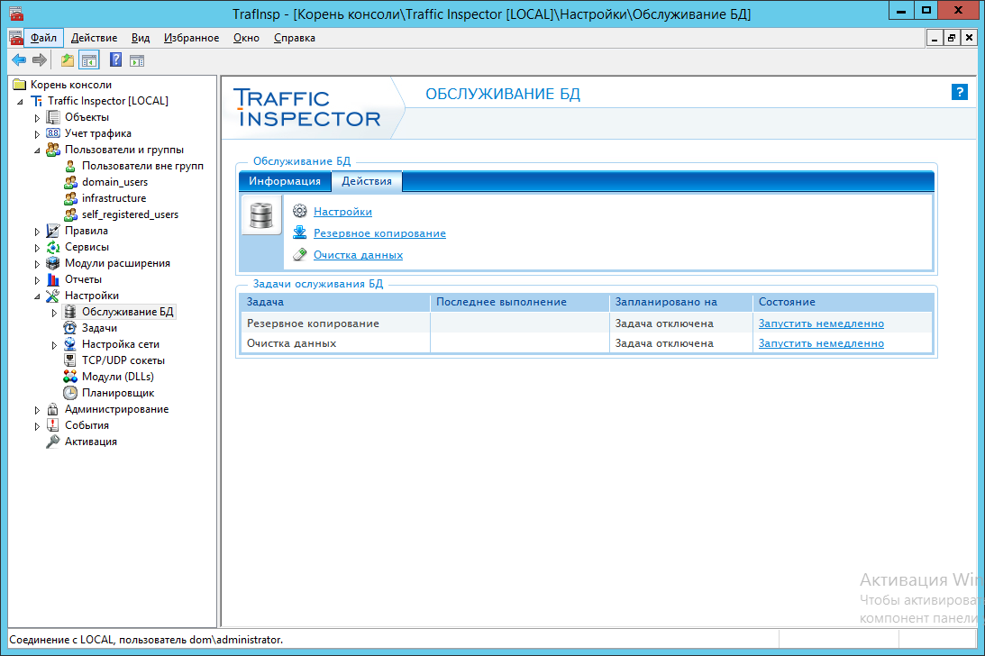Minimize the inner MDI child window
Screen dimensions: 985x656
[x=935, y=38]
